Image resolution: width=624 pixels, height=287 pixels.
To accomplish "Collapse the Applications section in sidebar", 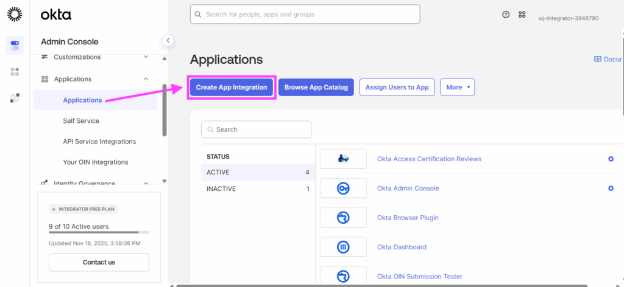I will coord(146,79).
